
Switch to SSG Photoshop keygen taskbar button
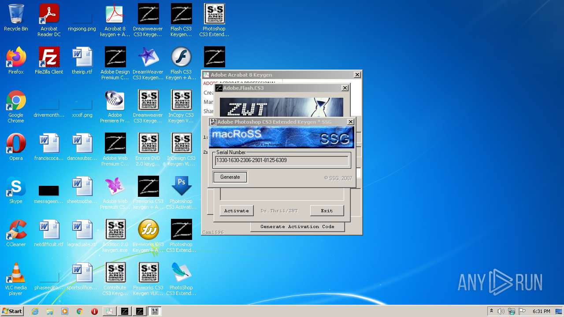pyautogui.click(x=155, y=311)
